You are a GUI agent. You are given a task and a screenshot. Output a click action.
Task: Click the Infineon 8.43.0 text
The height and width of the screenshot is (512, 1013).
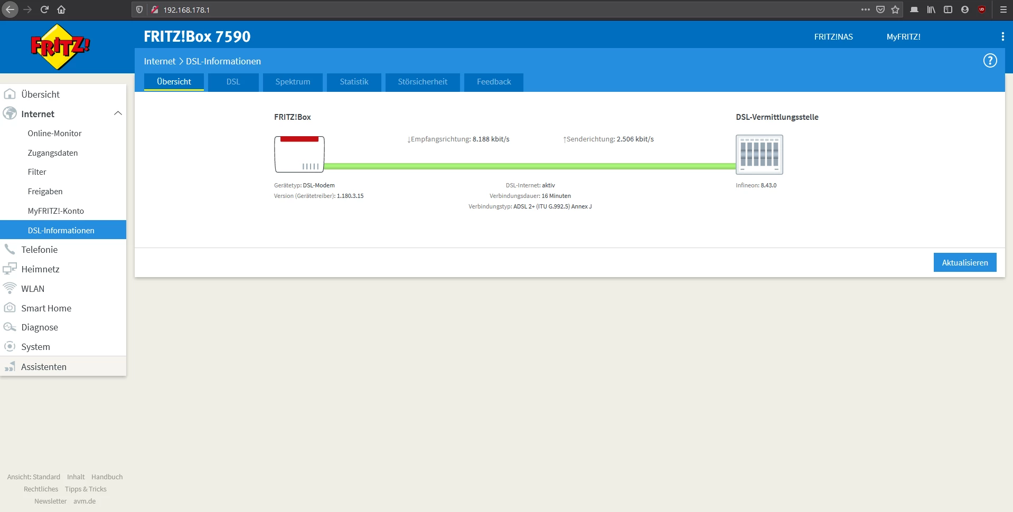pos(756,185)
